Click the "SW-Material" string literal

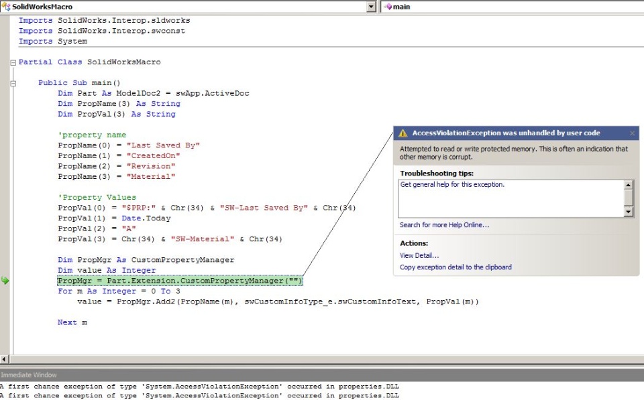pyautogui.click(x=203, y=239)
